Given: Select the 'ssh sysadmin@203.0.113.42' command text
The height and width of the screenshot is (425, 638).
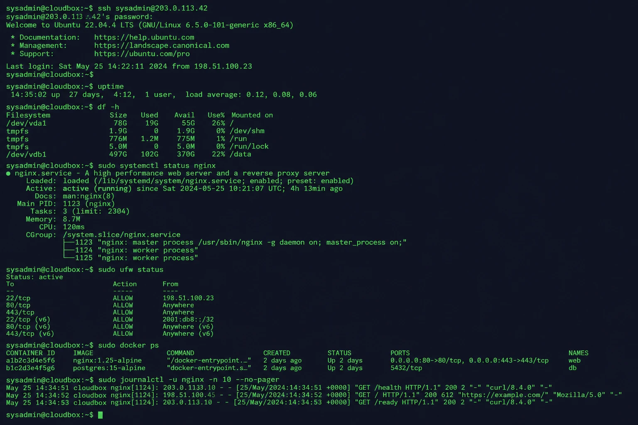Looking at the screenshot, I should [152, 8].
